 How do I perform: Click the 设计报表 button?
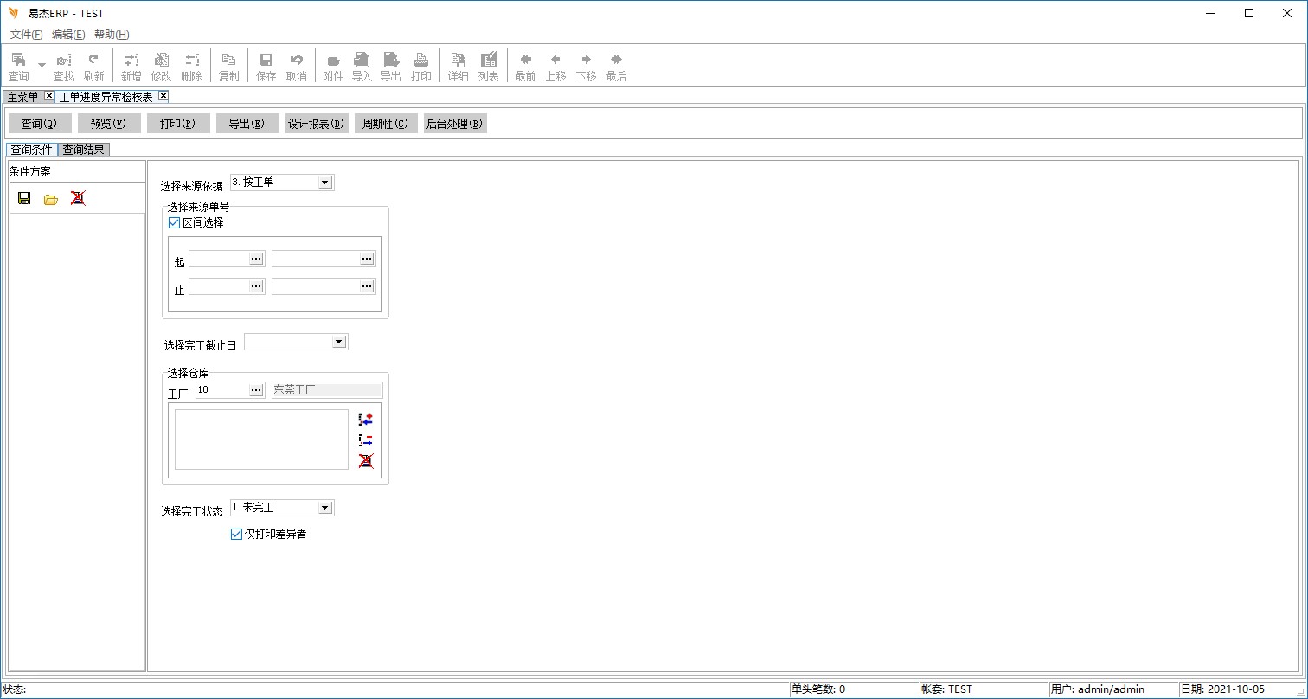point(317,124)
